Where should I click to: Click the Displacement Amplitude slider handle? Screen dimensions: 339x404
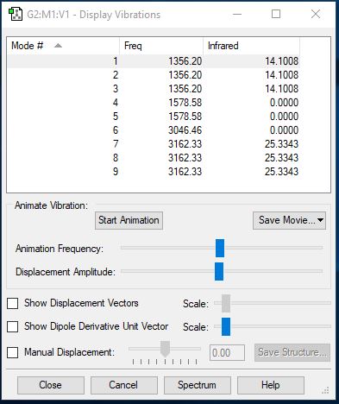219,271
